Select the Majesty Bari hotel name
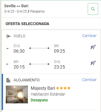The height and width of the screenshot is (112, 101). (43, 88)
